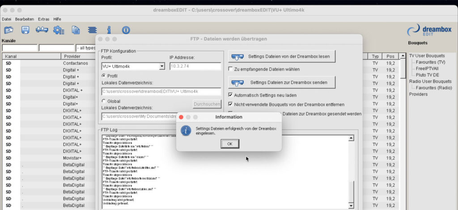Click the open folder toolbar icon
This screenshot has width=458, height=210.
pos(8,30)
